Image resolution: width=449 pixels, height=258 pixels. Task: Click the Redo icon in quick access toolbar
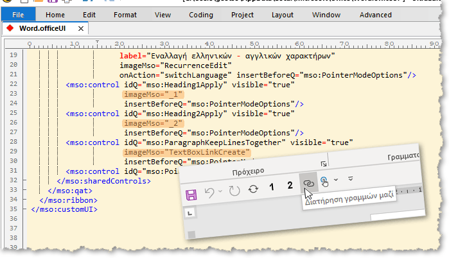point(234,191)
